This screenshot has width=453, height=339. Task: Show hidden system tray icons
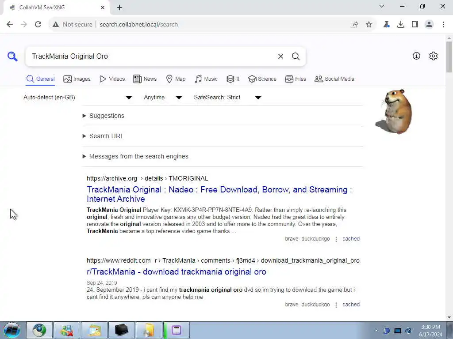(376, 331)
